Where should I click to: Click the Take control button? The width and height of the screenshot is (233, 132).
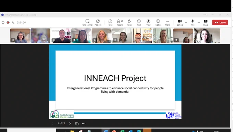click(x=87, y=23)
